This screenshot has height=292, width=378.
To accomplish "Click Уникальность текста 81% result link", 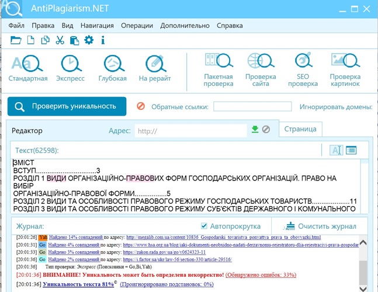I will [78, 284].
